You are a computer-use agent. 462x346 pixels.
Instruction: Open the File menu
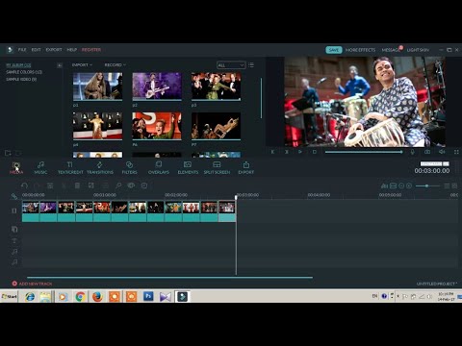tap(22, 50)
